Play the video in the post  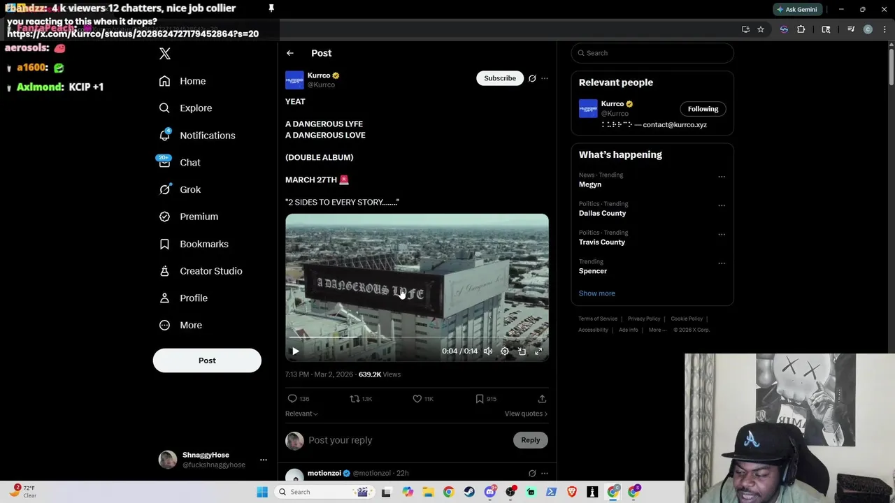coord(295,351)
